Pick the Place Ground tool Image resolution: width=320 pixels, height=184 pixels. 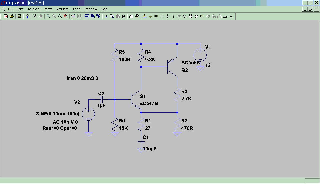tap(150, 16)
